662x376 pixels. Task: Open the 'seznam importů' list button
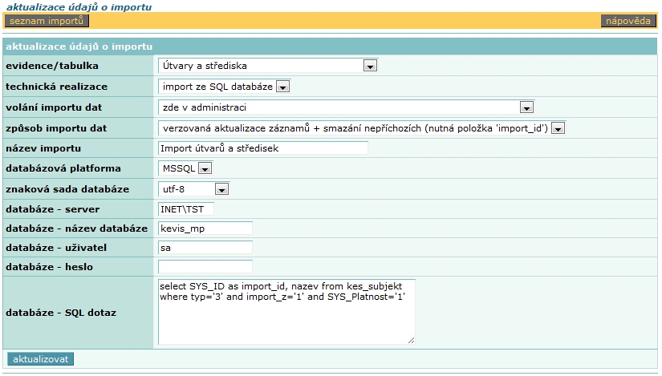coord(47,21)
